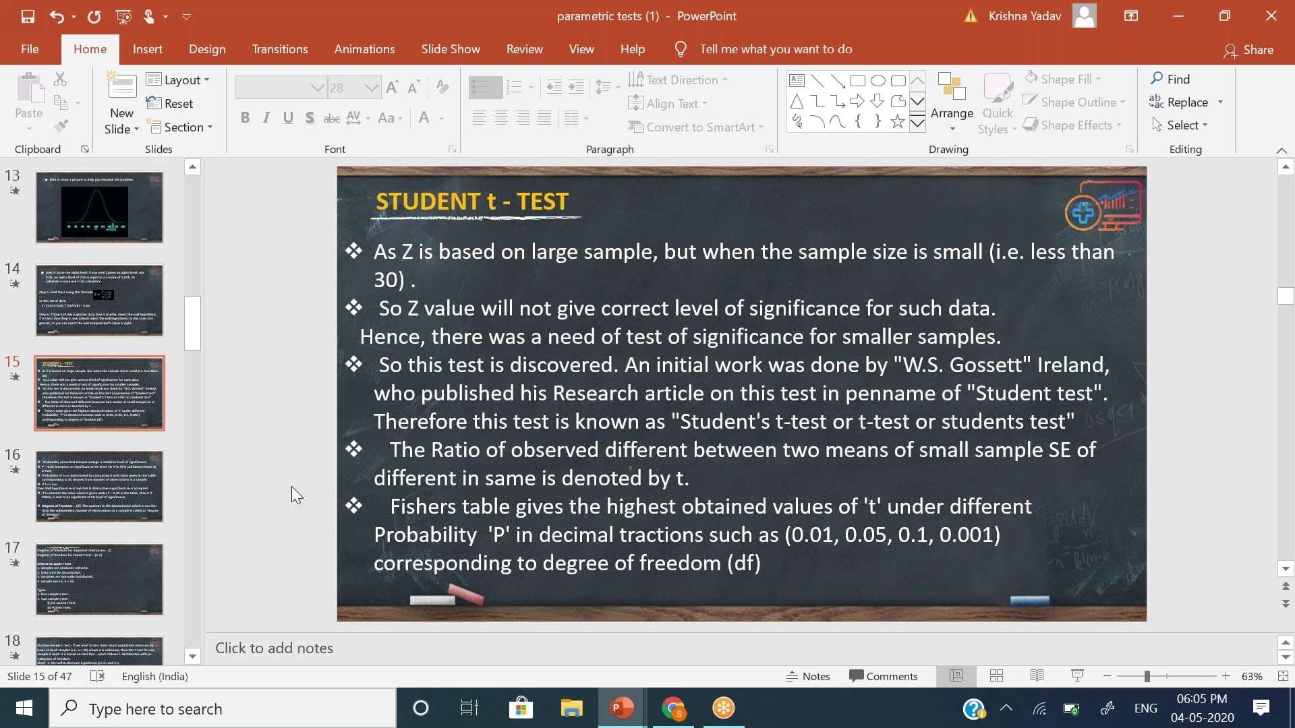Toggle Bold formatting

click(x=245, y=118)
